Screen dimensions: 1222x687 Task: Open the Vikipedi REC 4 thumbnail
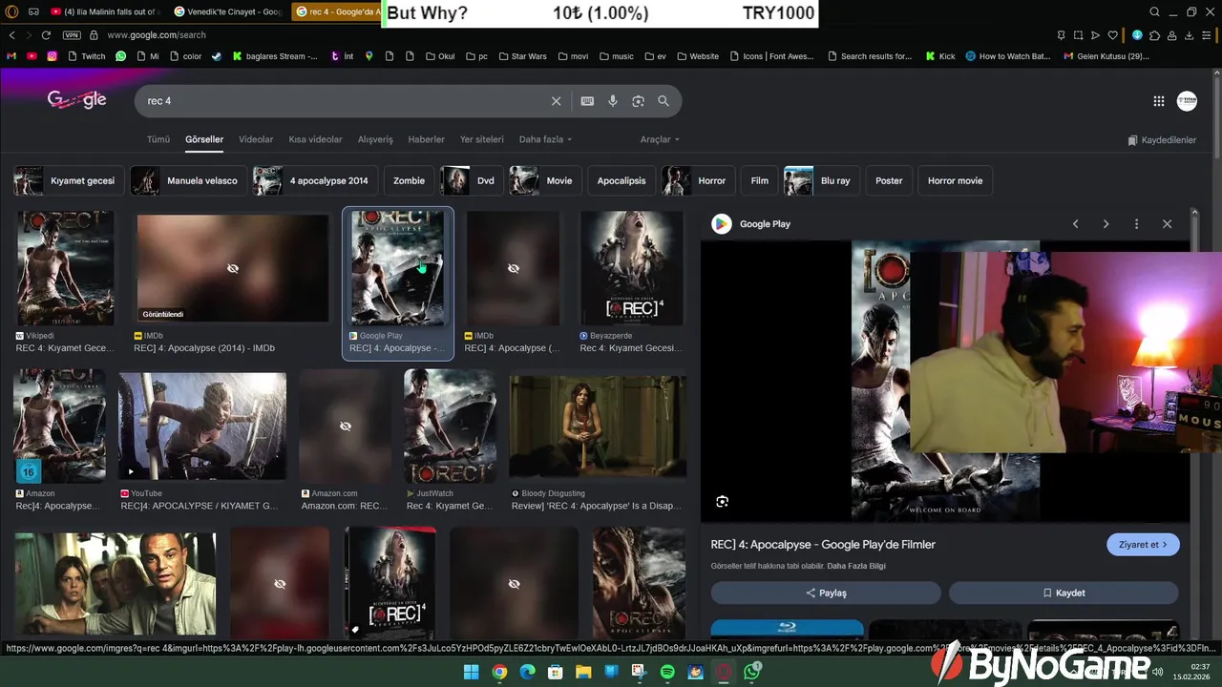click(64, 269)
